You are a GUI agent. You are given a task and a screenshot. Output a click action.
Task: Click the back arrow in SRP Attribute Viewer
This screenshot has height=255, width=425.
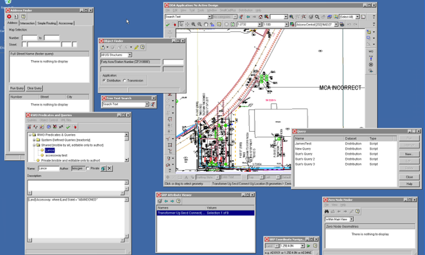[x=166, y=201]
